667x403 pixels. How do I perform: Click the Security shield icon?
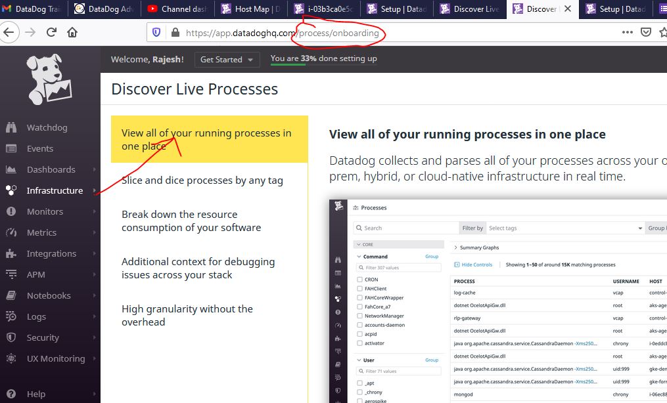click(x=11, y=337)
